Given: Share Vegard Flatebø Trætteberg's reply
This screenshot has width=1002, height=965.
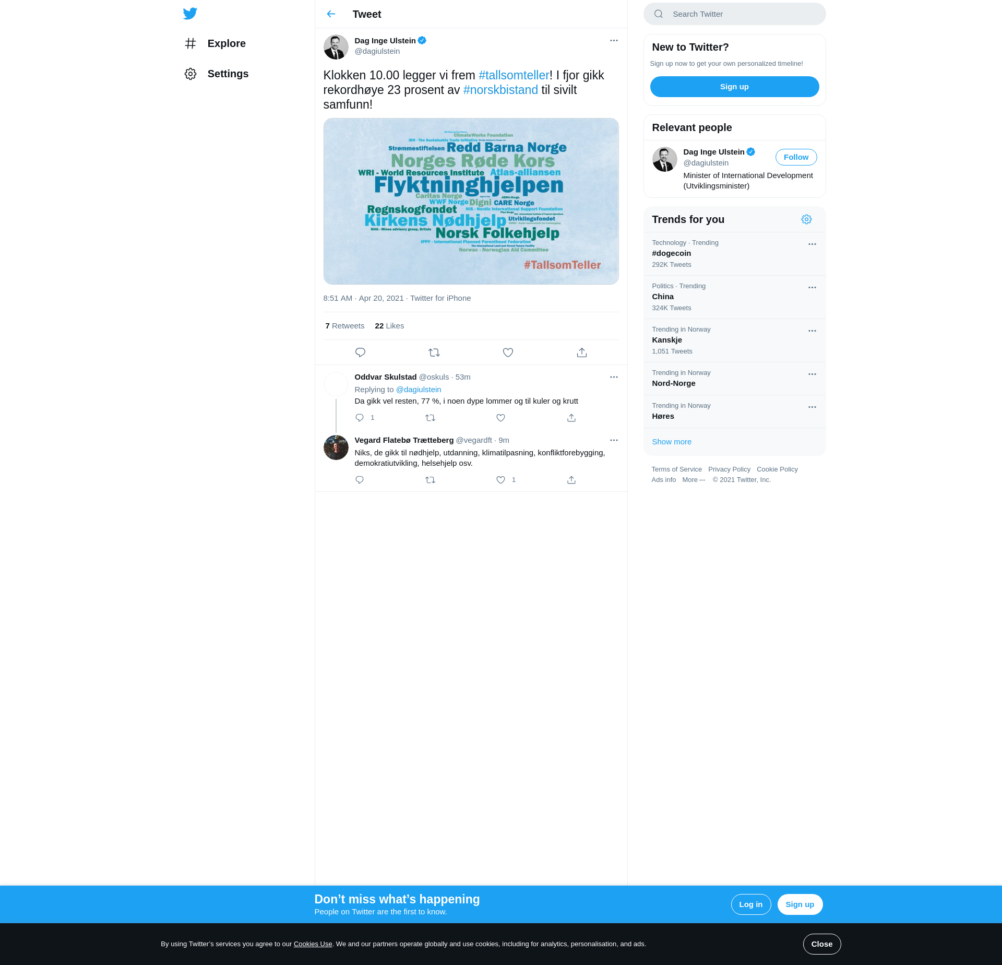Looking at the screenshot, I should point(571,480).
